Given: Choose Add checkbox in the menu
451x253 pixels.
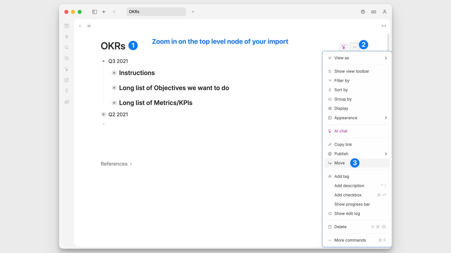Looking at the screenshot, I should [357, 195].
